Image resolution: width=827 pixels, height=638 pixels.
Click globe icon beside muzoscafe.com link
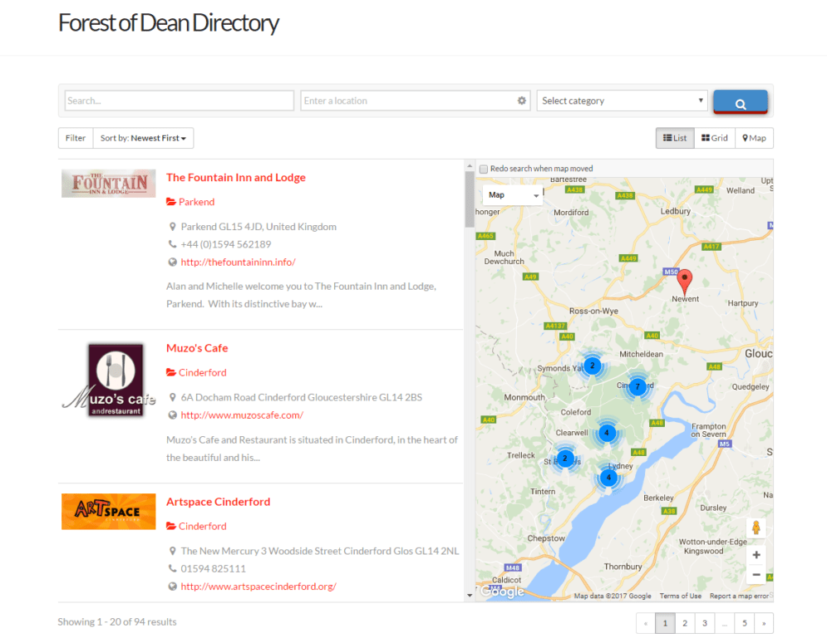[173, 415]
